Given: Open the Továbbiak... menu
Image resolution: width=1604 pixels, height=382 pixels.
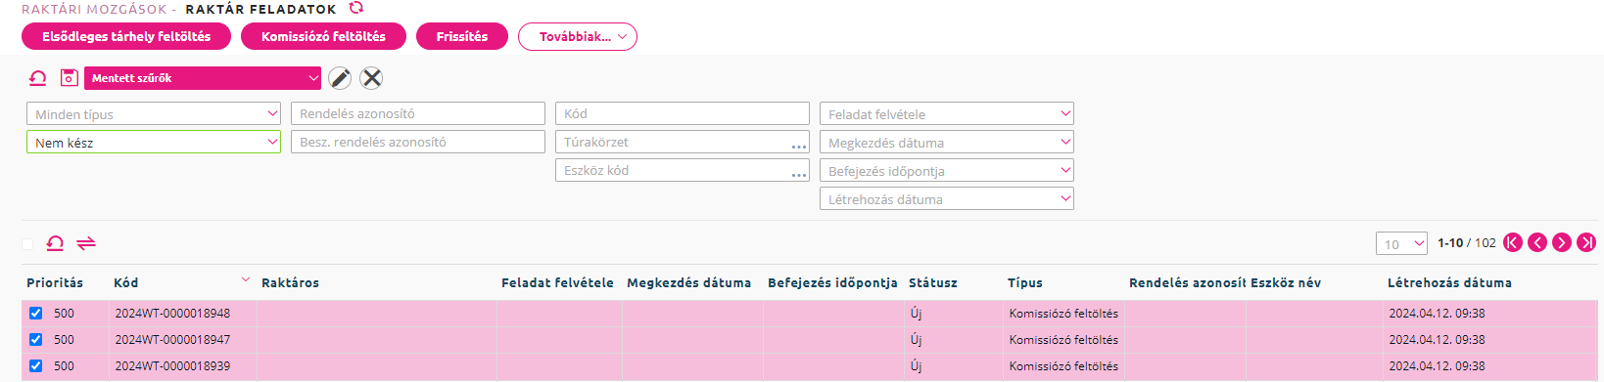Looking at the screenshot, I should [578, 37].
